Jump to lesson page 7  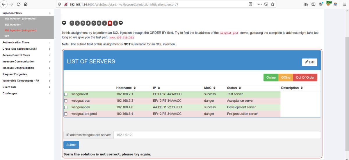pos(104,23)
